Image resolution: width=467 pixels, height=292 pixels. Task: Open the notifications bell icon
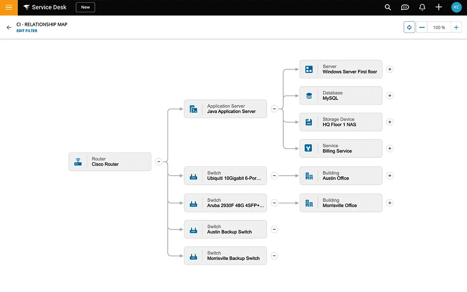(422, 7)
